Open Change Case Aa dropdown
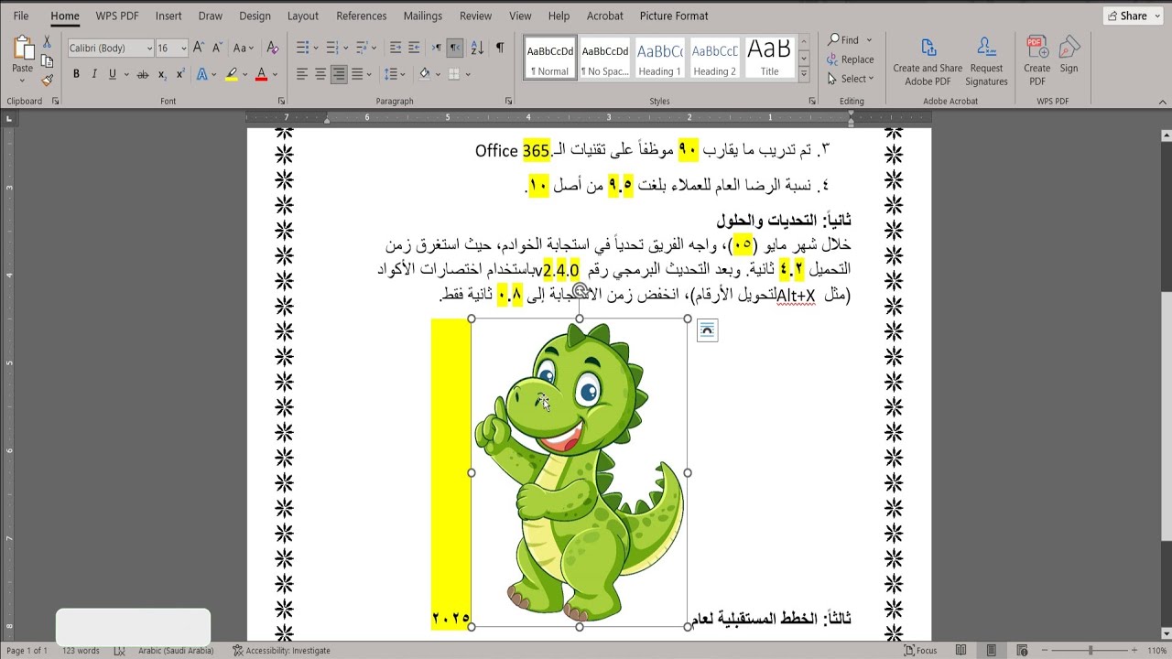The image size is (1172, 659). (243, 48)
